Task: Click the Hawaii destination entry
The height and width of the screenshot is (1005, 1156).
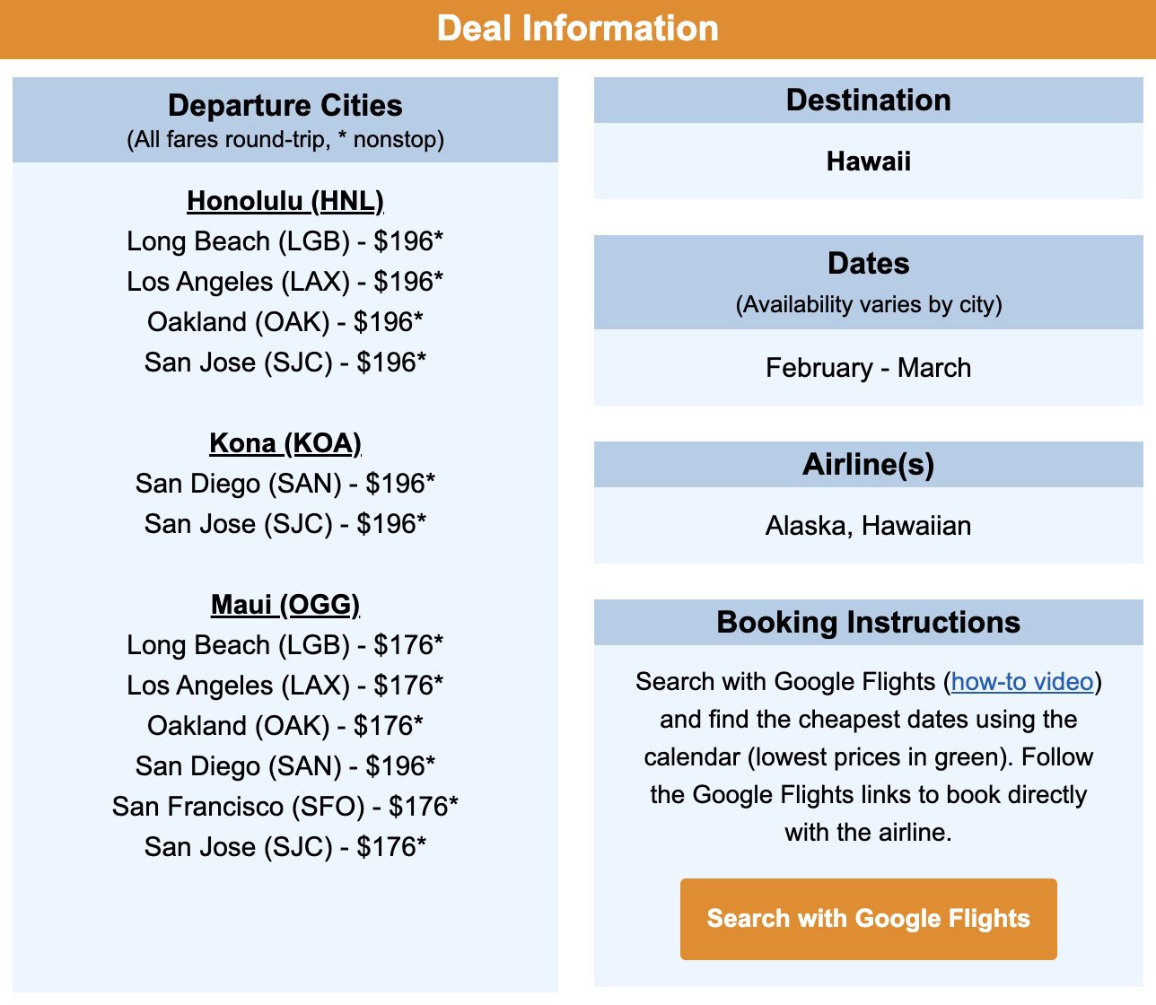Action: (x=868, y=162)
